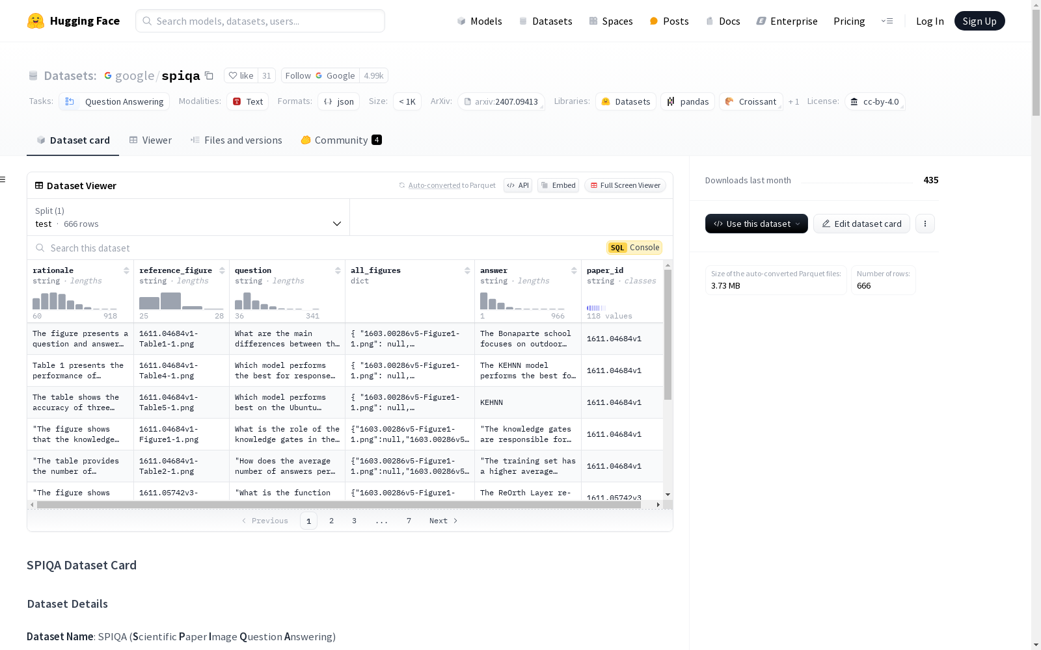Sort by reference_figure column arrows
This screenshot has height=650, width=1041.
[x=222, y=270]
